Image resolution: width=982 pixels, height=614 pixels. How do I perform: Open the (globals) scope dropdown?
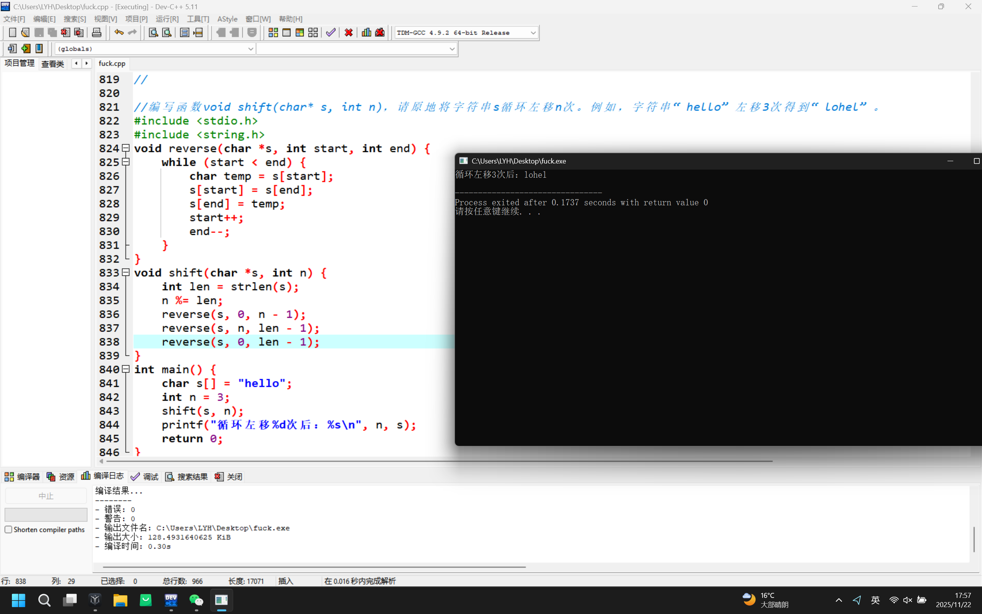point(250,49)
